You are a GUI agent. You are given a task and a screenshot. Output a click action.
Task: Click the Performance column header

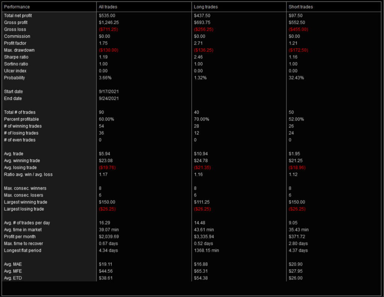click(17, 7)
